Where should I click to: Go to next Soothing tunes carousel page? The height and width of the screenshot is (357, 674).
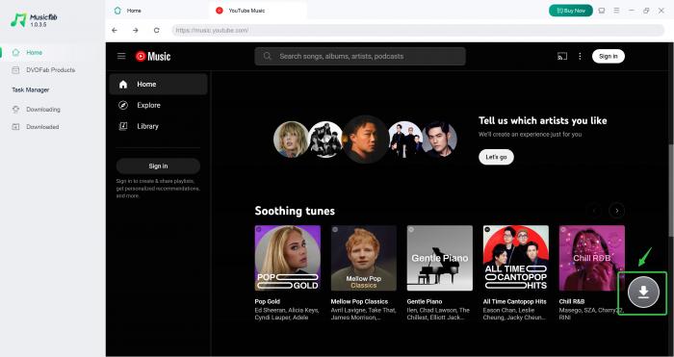(617, 211)
